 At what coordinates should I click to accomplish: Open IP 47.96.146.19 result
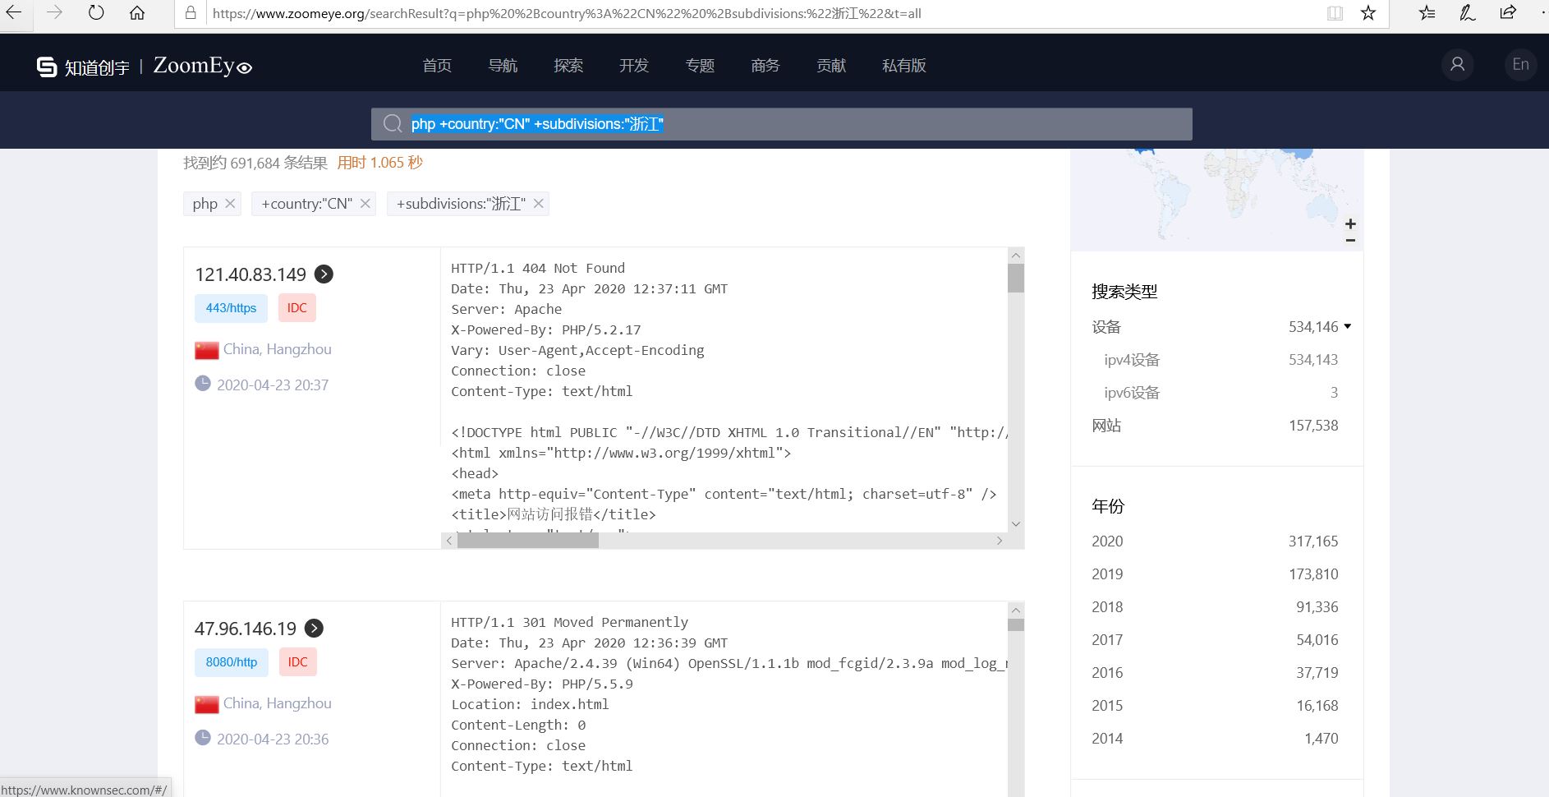pyautogui.click(x=246, y=629)
